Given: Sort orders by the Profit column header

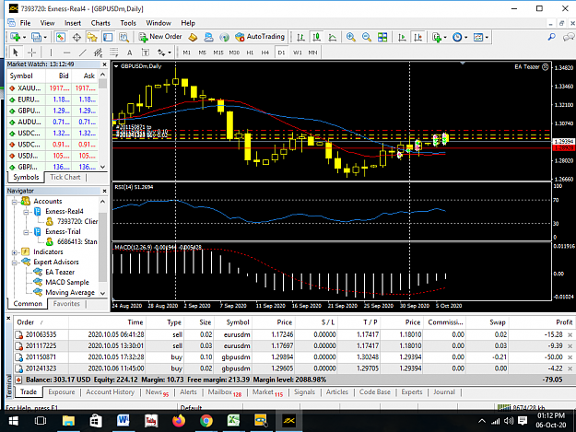Looking at the screenshot, I should click(564, 322).
